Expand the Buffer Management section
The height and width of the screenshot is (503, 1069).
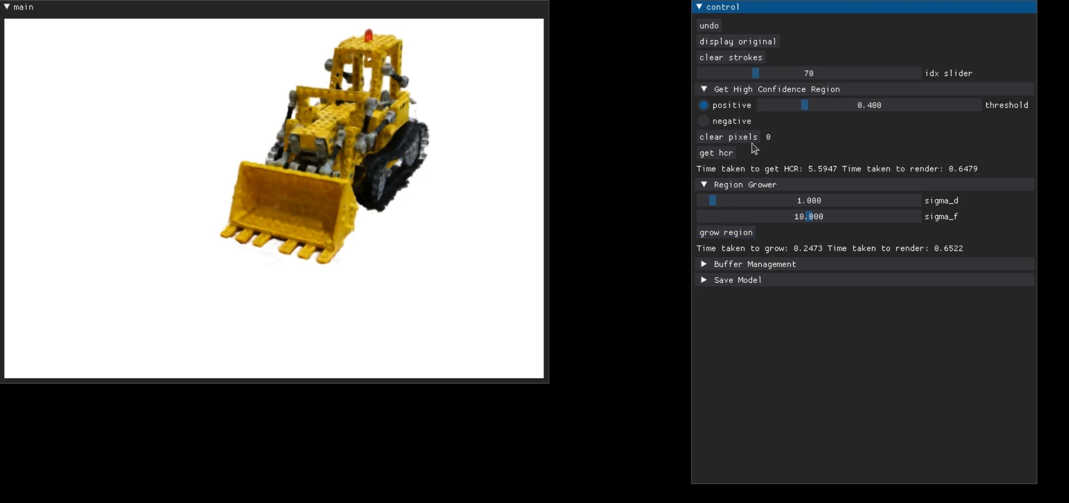click(x=704, y=264)
